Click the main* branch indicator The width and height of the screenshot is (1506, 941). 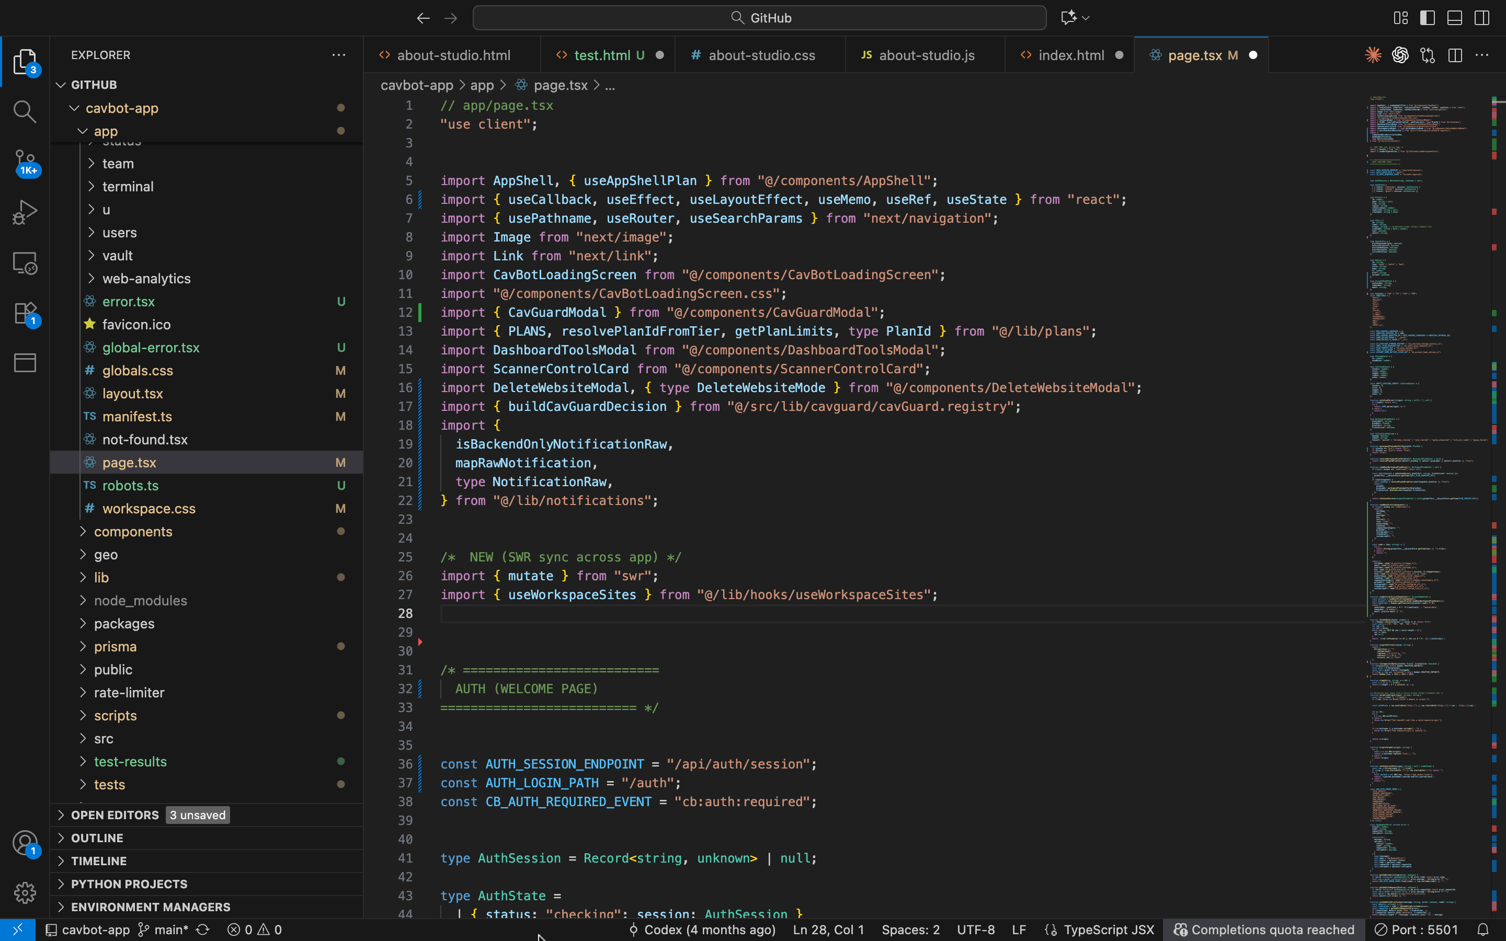pos(163,930)
